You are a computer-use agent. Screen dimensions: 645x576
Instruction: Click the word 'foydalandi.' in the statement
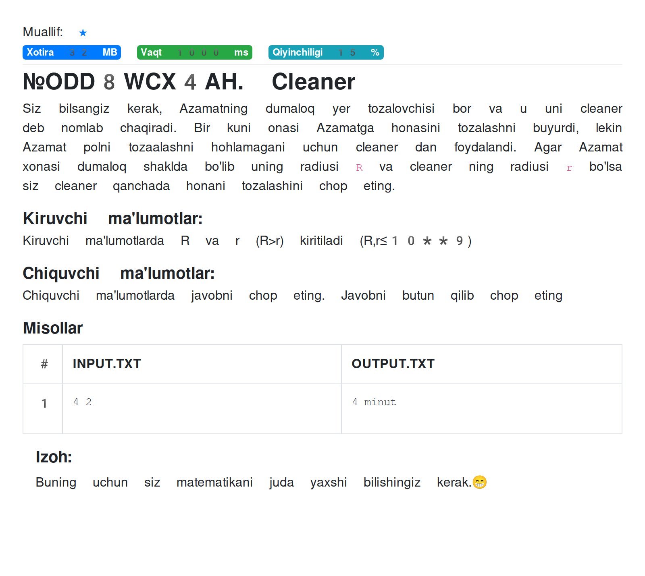[485, 147]
